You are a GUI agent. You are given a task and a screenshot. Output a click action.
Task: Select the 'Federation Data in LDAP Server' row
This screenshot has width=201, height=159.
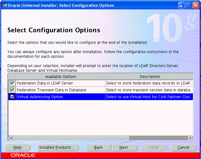tap(100, 83)
